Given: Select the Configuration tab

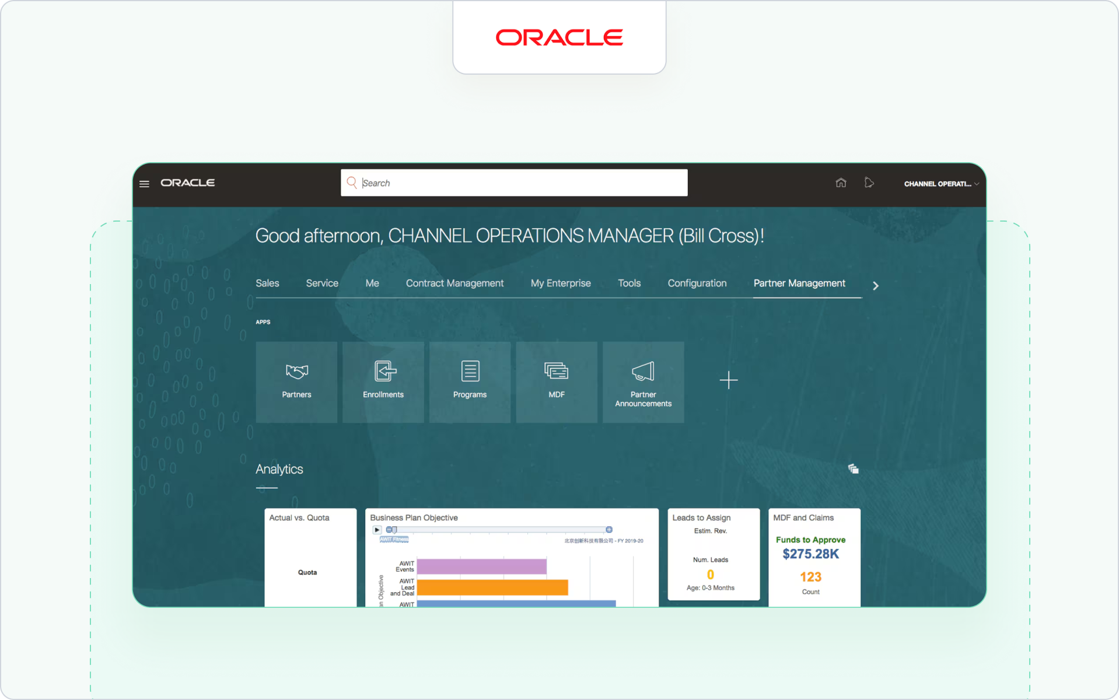Looking at the screenshot, I should (697, 283).
